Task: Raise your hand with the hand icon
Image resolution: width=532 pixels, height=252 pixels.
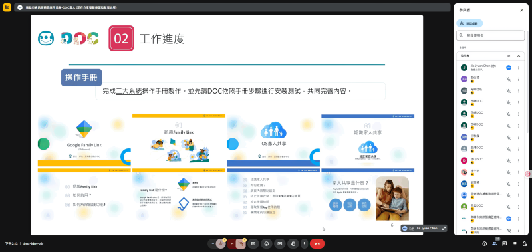Action: pyautogui.click(x=293, y=243)
